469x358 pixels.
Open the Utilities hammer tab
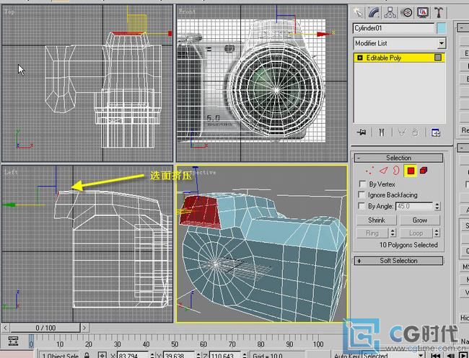(x=439, y=12)
